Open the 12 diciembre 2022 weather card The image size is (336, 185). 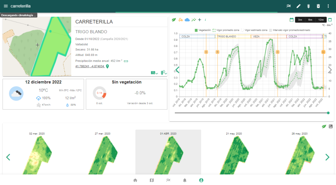(43, 94)
